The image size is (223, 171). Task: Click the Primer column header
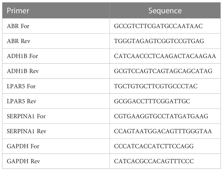click(56, 10)
